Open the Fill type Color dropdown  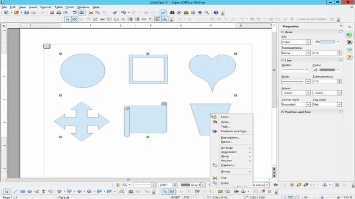[x=308, y=42]
